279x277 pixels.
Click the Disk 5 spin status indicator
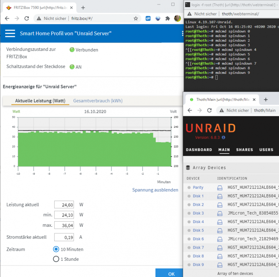coord(189,230)
